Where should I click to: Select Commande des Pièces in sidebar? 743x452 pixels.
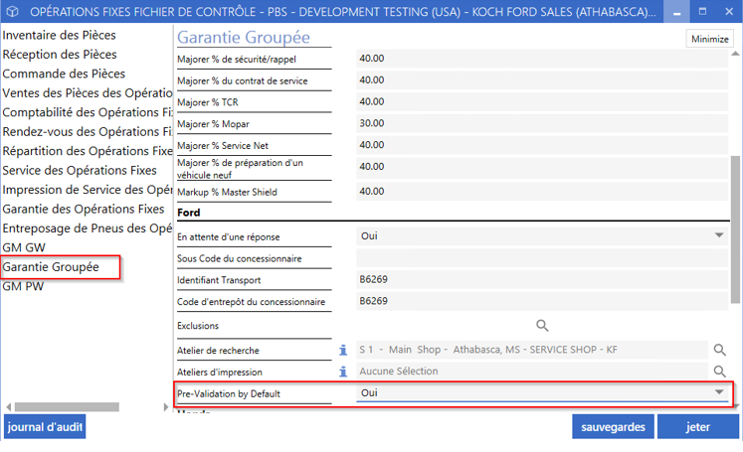click(x=64, y=74)
